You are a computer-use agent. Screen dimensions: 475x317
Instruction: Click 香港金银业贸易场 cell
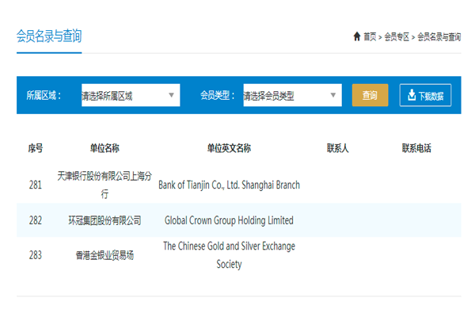point(104,255)
